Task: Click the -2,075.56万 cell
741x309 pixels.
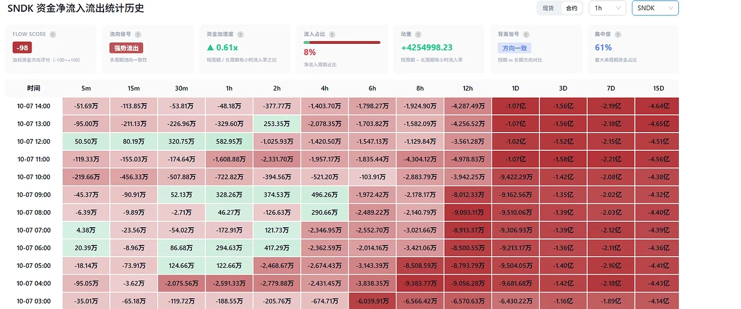Action: [182, 283]
